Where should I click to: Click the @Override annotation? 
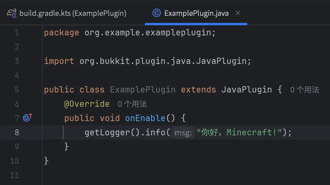[x=87, y=104]
